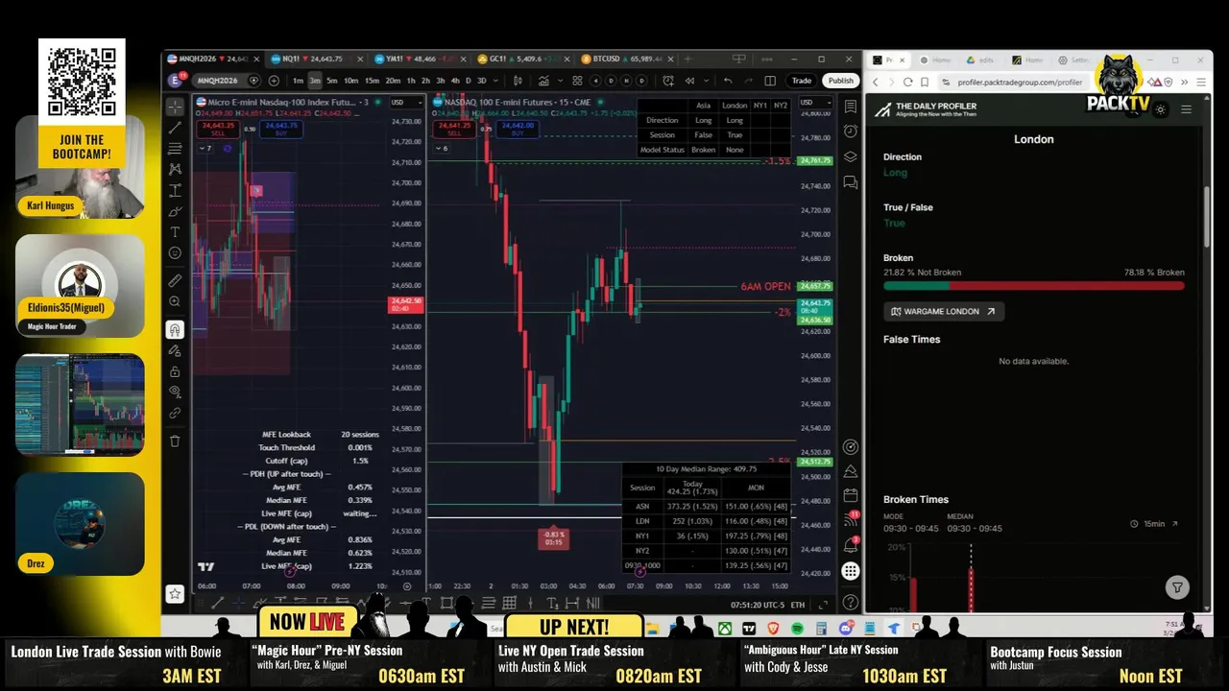Open notifications bell in right sidebar

click(851, 545)
